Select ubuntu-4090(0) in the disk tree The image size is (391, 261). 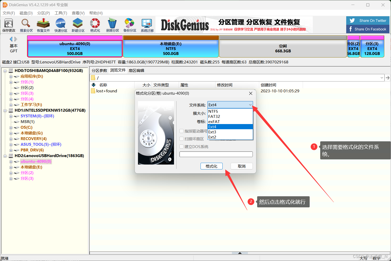36,161
